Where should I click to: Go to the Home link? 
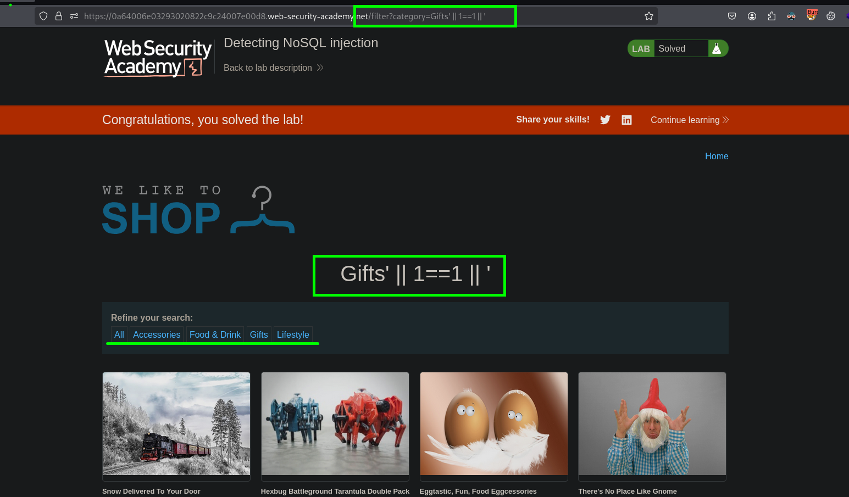(717, 156)
